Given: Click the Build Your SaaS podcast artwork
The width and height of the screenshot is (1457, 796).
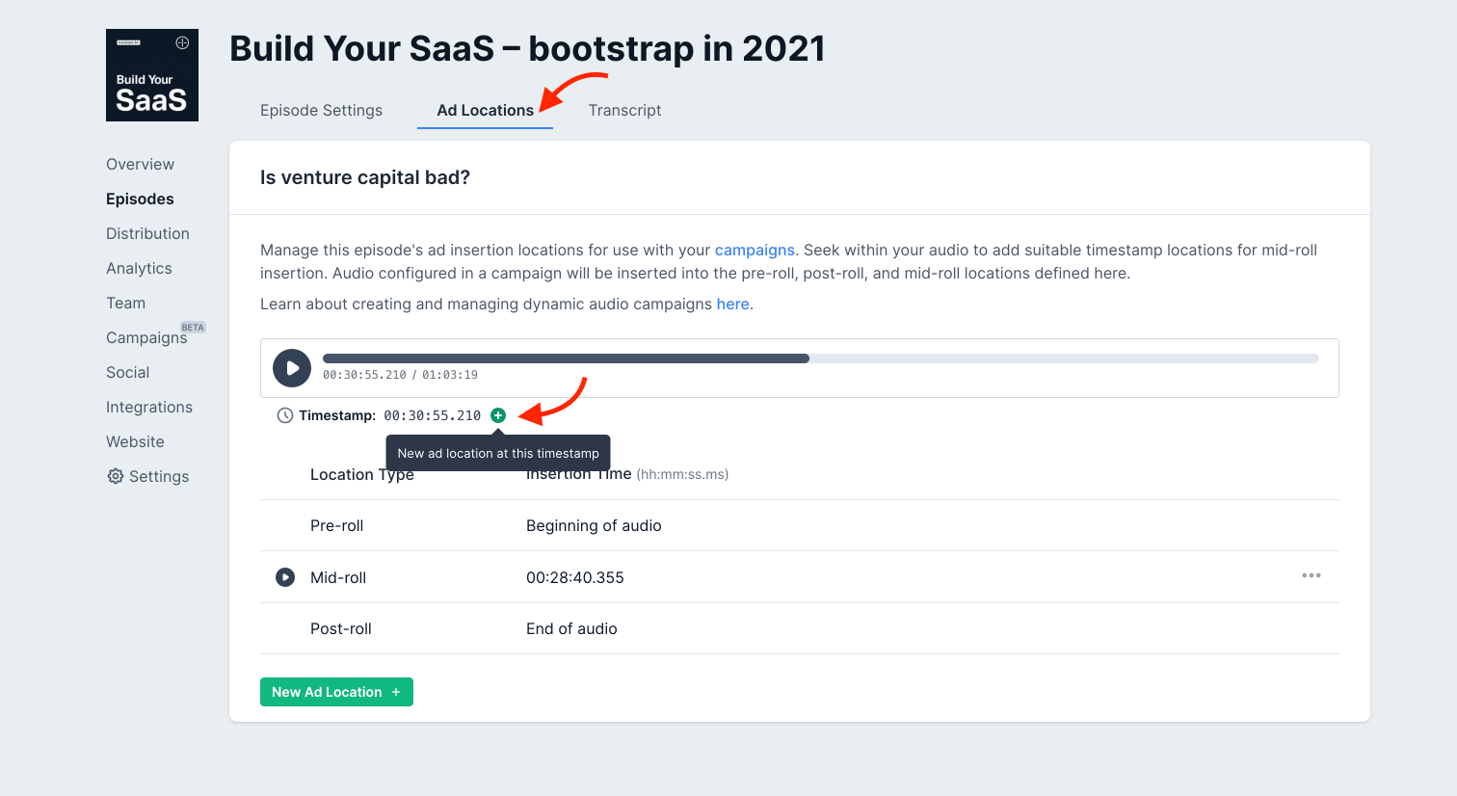Looking at the screenshot, I should click(x=152, y=75).
